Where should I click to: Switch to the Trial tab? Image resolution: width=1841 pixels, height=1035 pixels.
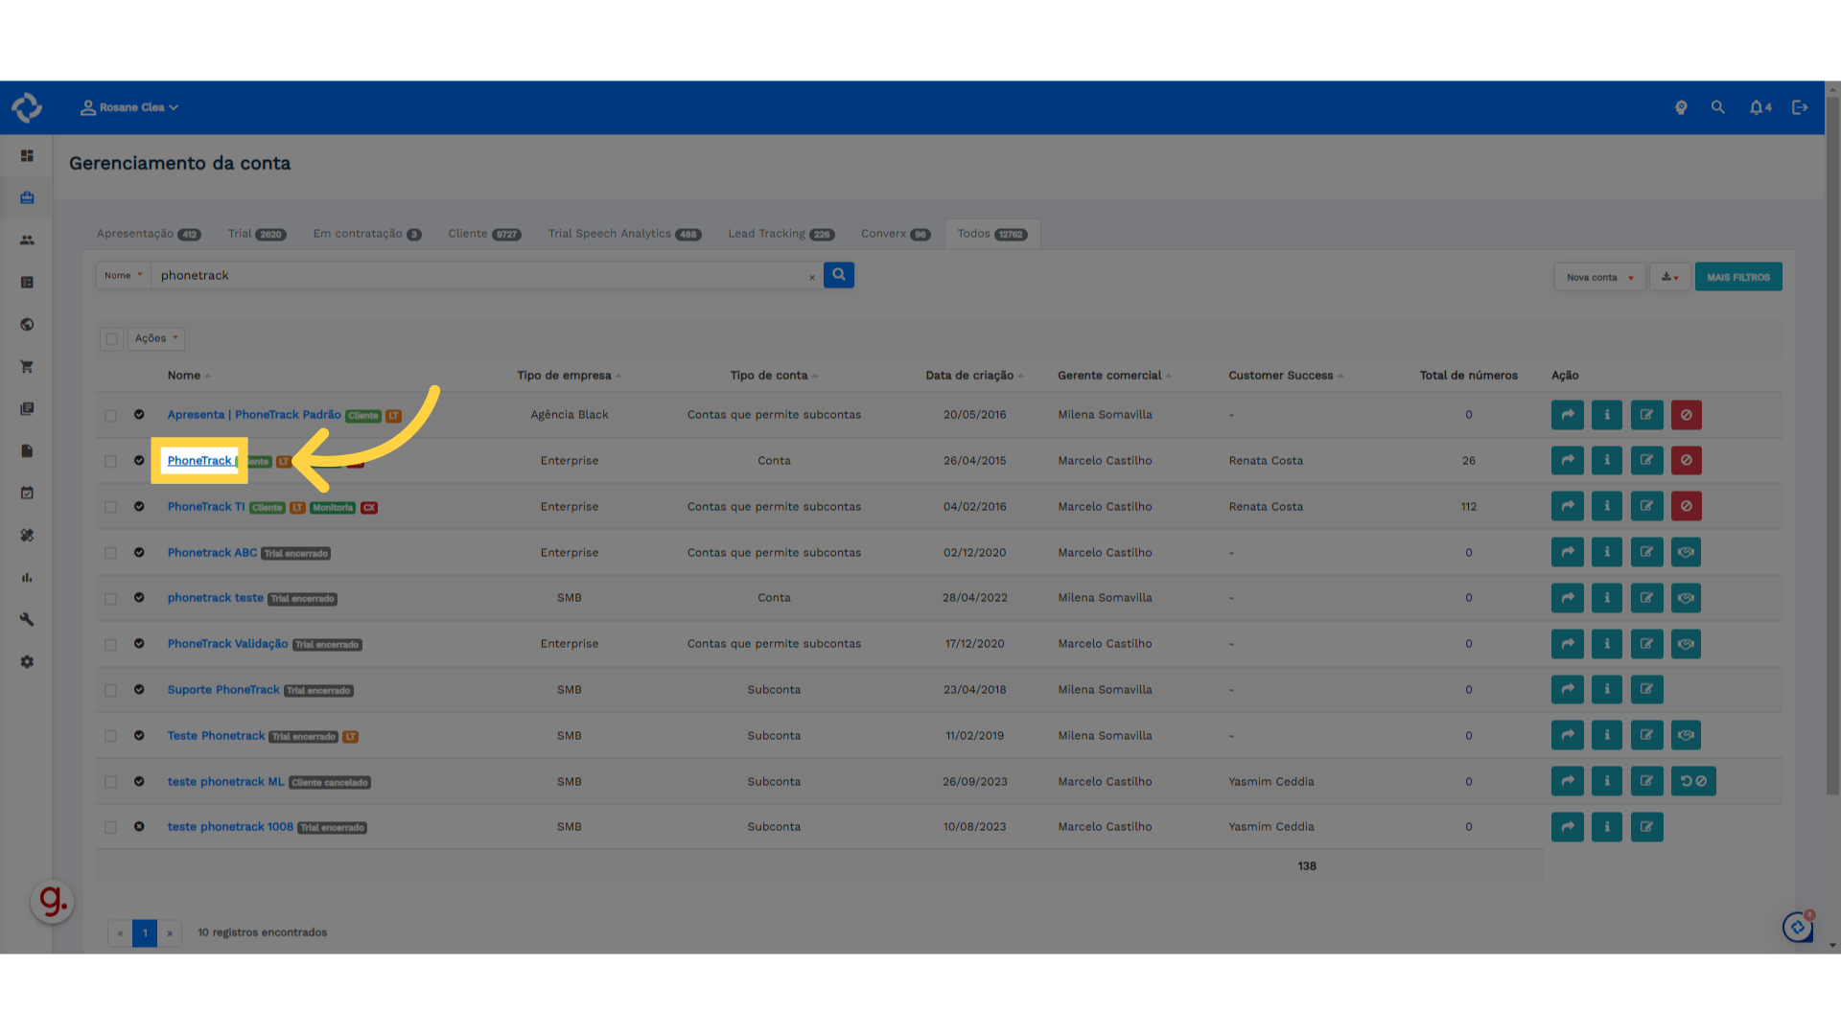[x=257, y=234]
